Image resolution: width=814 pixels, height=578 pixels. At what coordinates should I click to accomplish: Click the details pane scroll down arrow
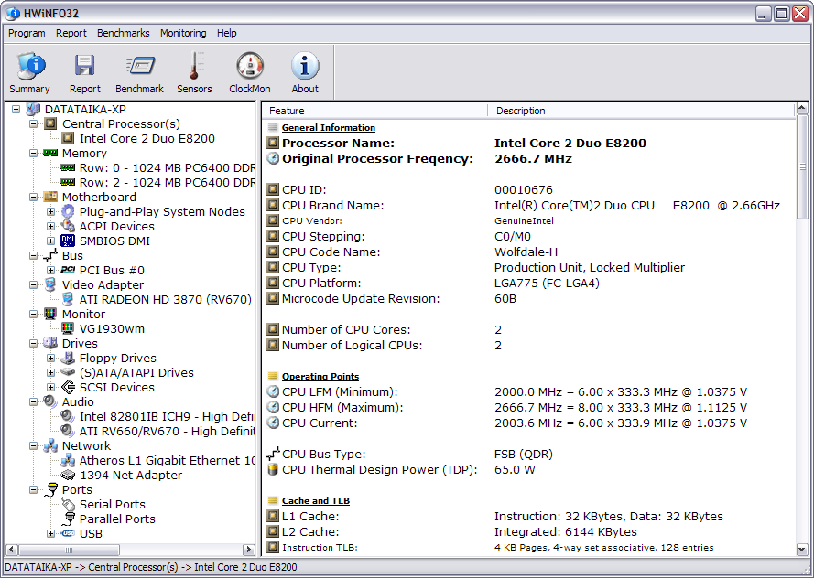(x=803, y=548)
